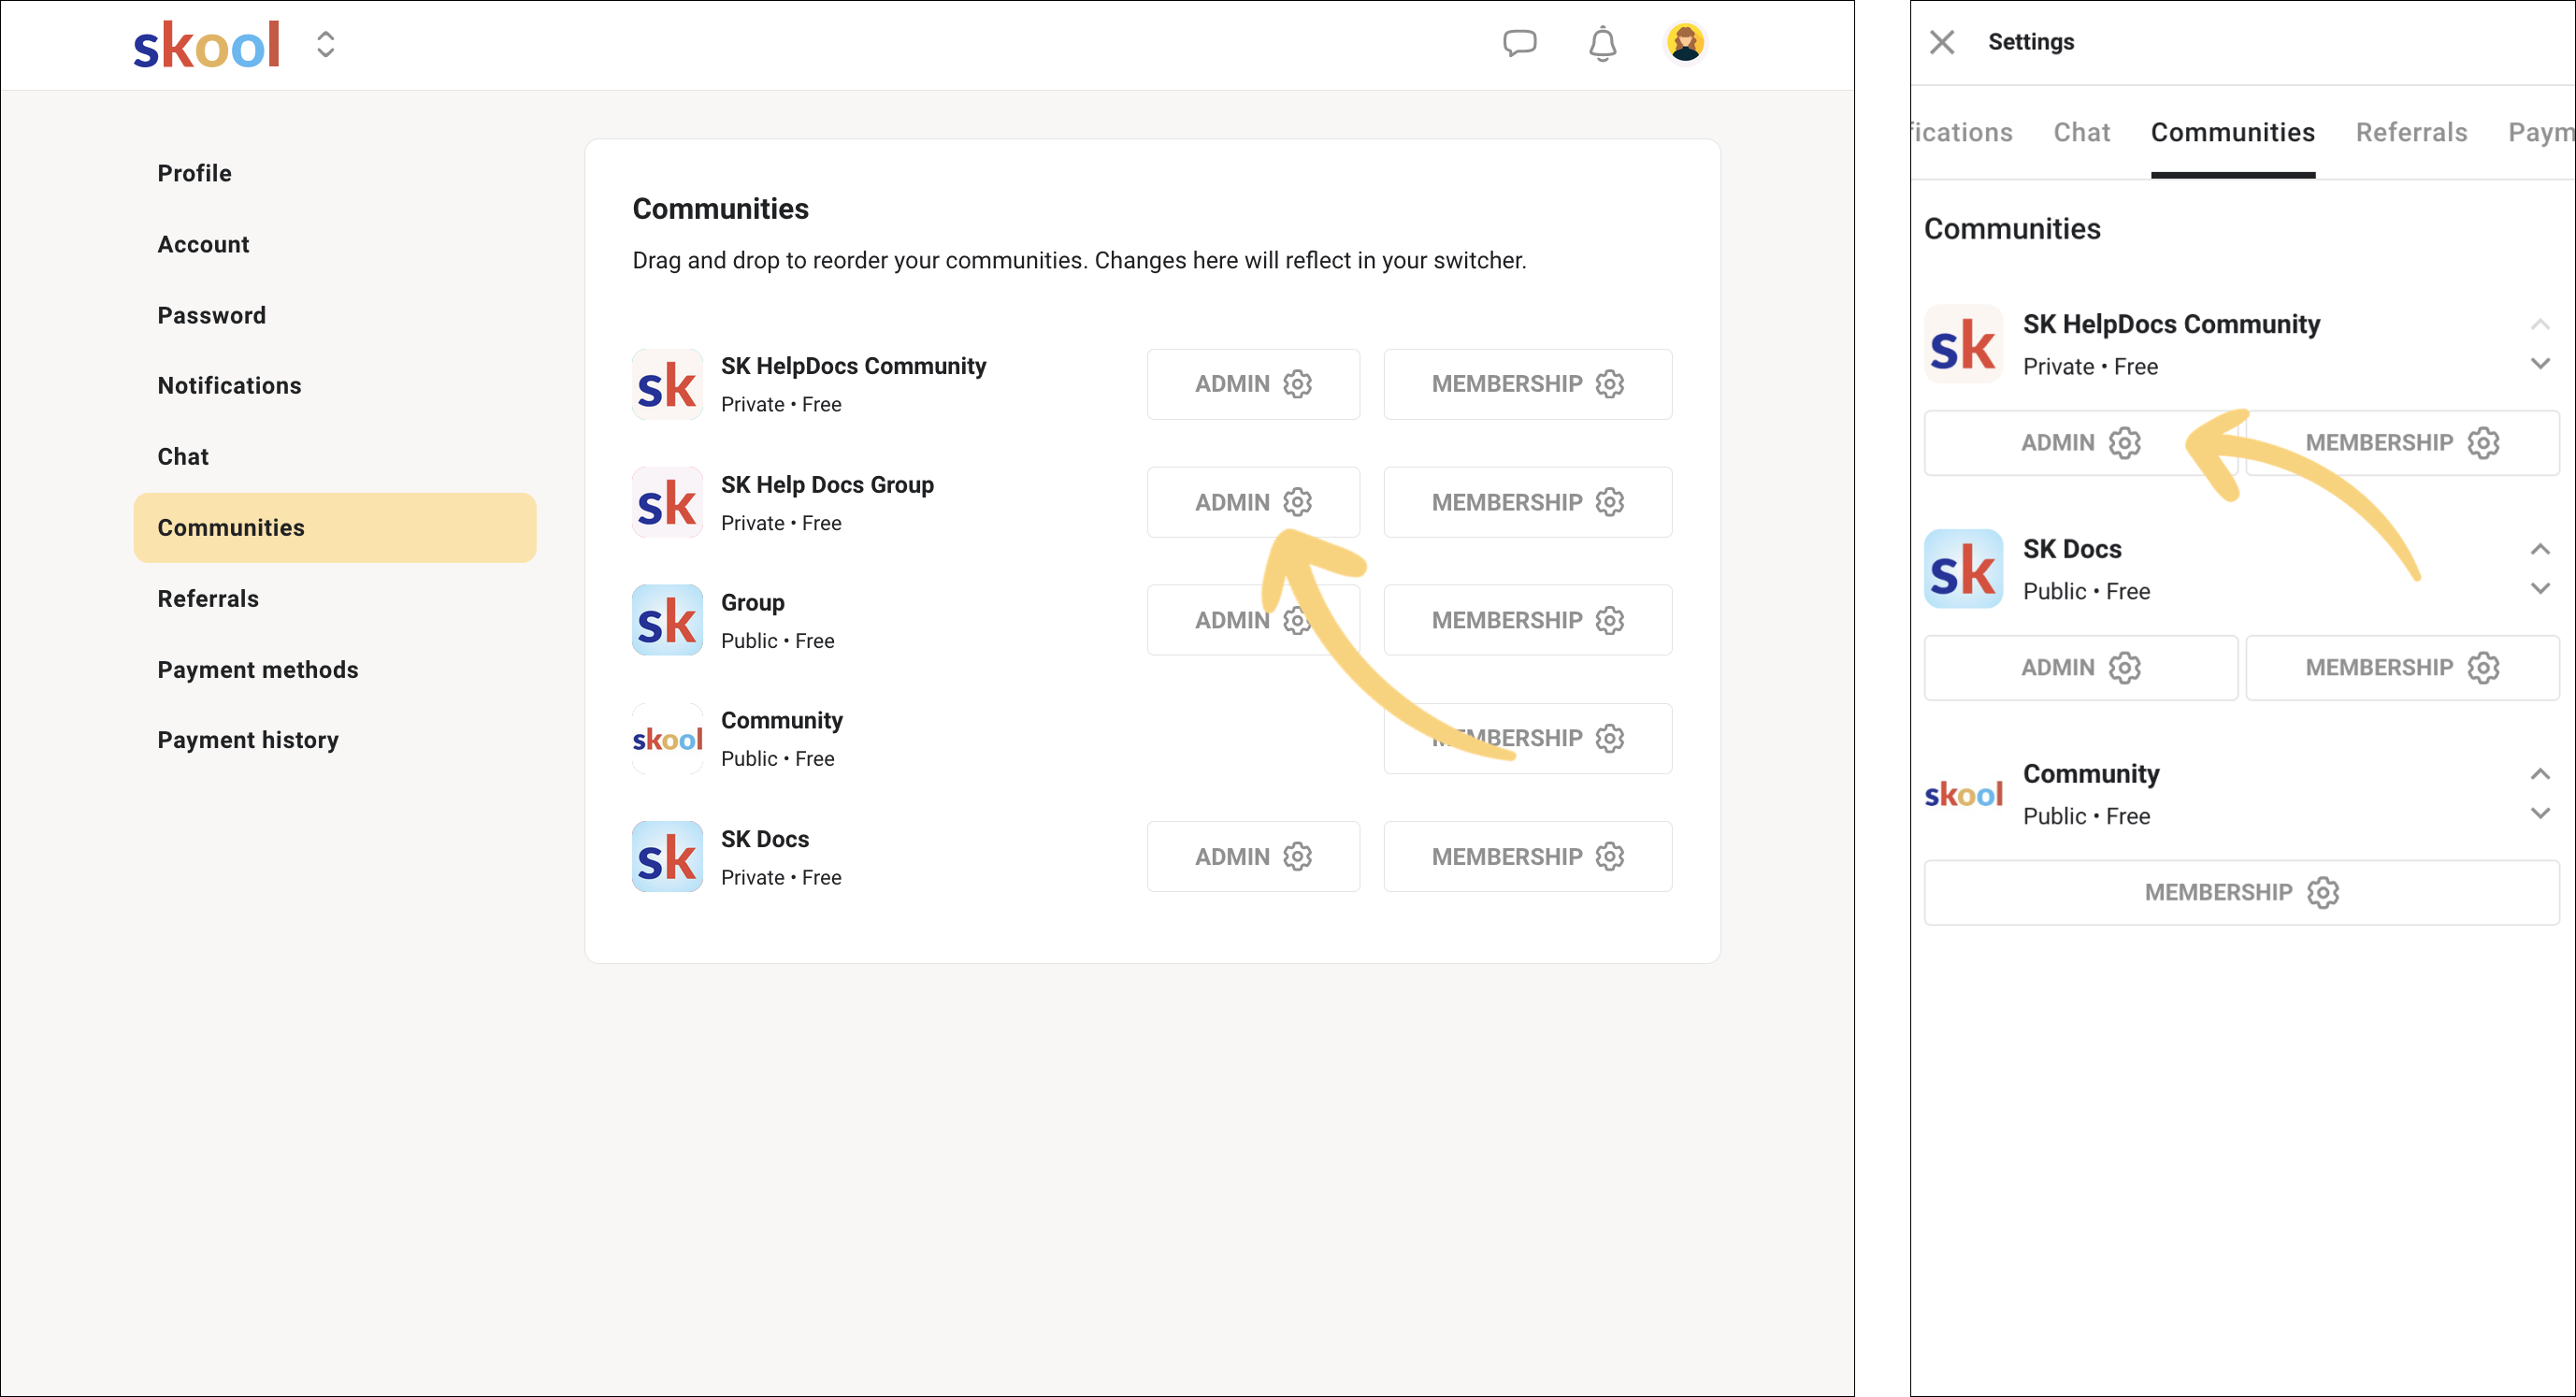Collapse the SK Docs community card

coord(2540,549)
